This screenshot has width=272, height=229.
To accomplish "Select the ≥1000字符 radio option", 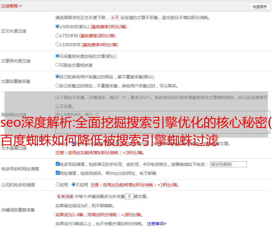I will click(x=57, y=44).
